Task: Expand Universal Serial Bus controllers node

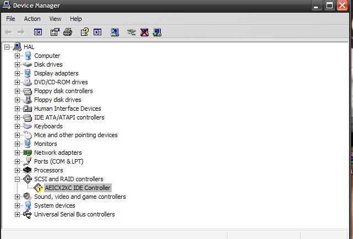Action: pyautogui.click(x=17, y=214)
